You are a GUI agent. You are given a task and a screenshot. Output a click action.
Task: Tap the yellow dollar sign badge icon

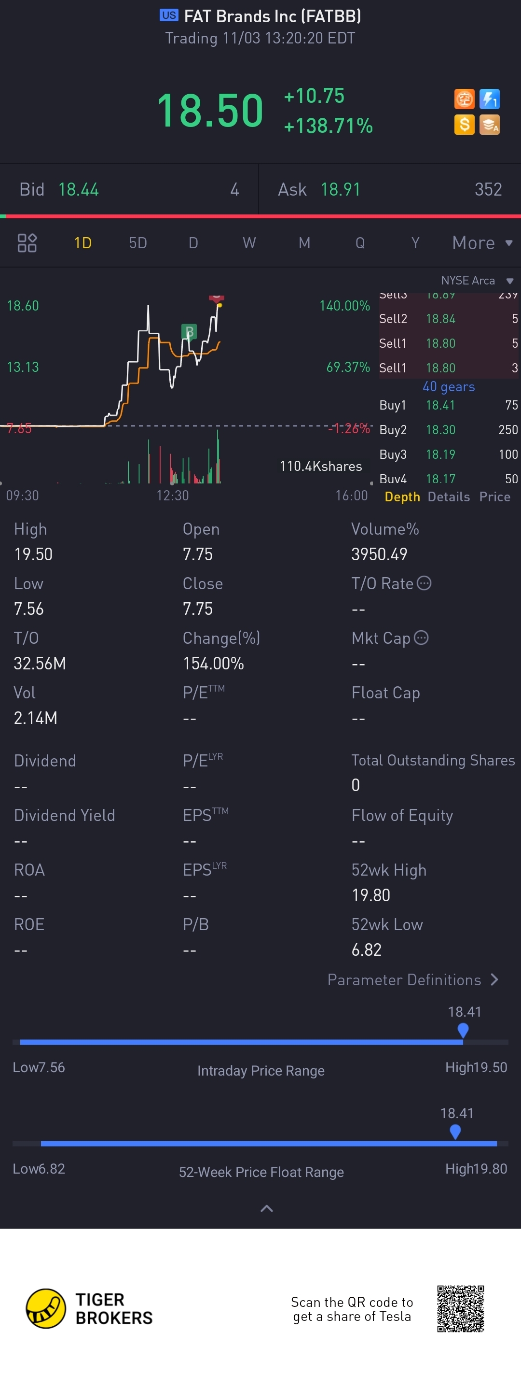click(x=464, y=125)
